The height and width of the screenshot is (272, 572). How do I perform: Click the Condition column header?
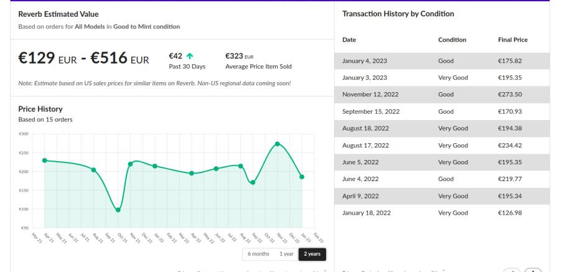[x=454, y=40]
